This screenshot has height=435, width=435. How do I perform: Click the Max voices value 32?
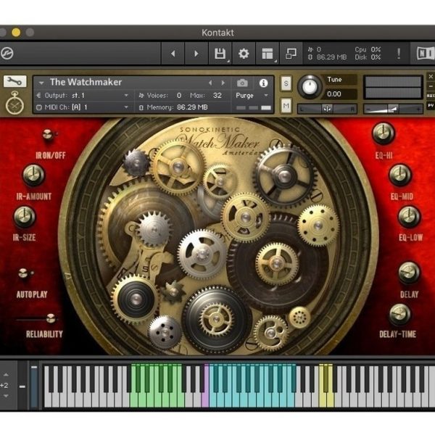point(217,96)
